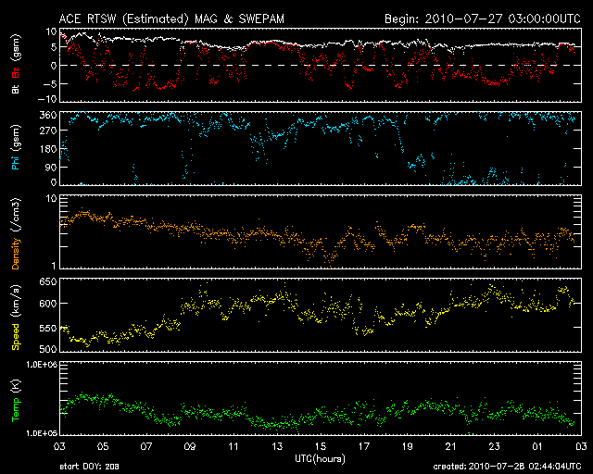Click the '-10' value on the Bz axis

pyautogui.click(x=47, y=99)
